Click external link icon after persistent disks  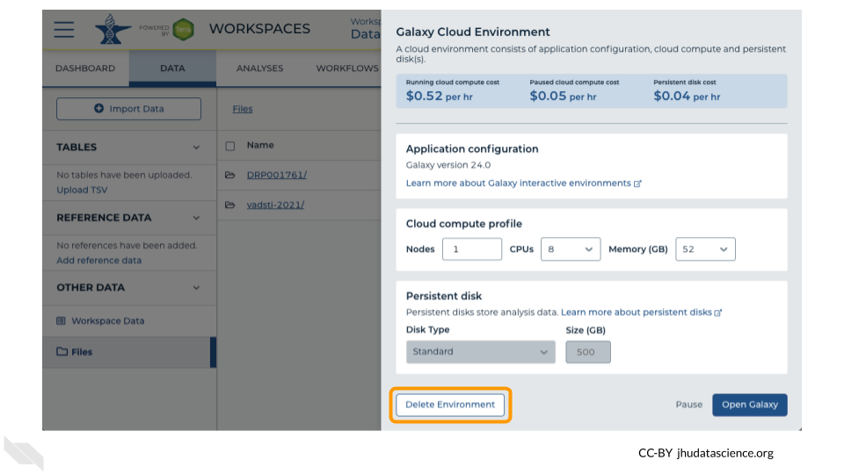click(x=718, y=312)
